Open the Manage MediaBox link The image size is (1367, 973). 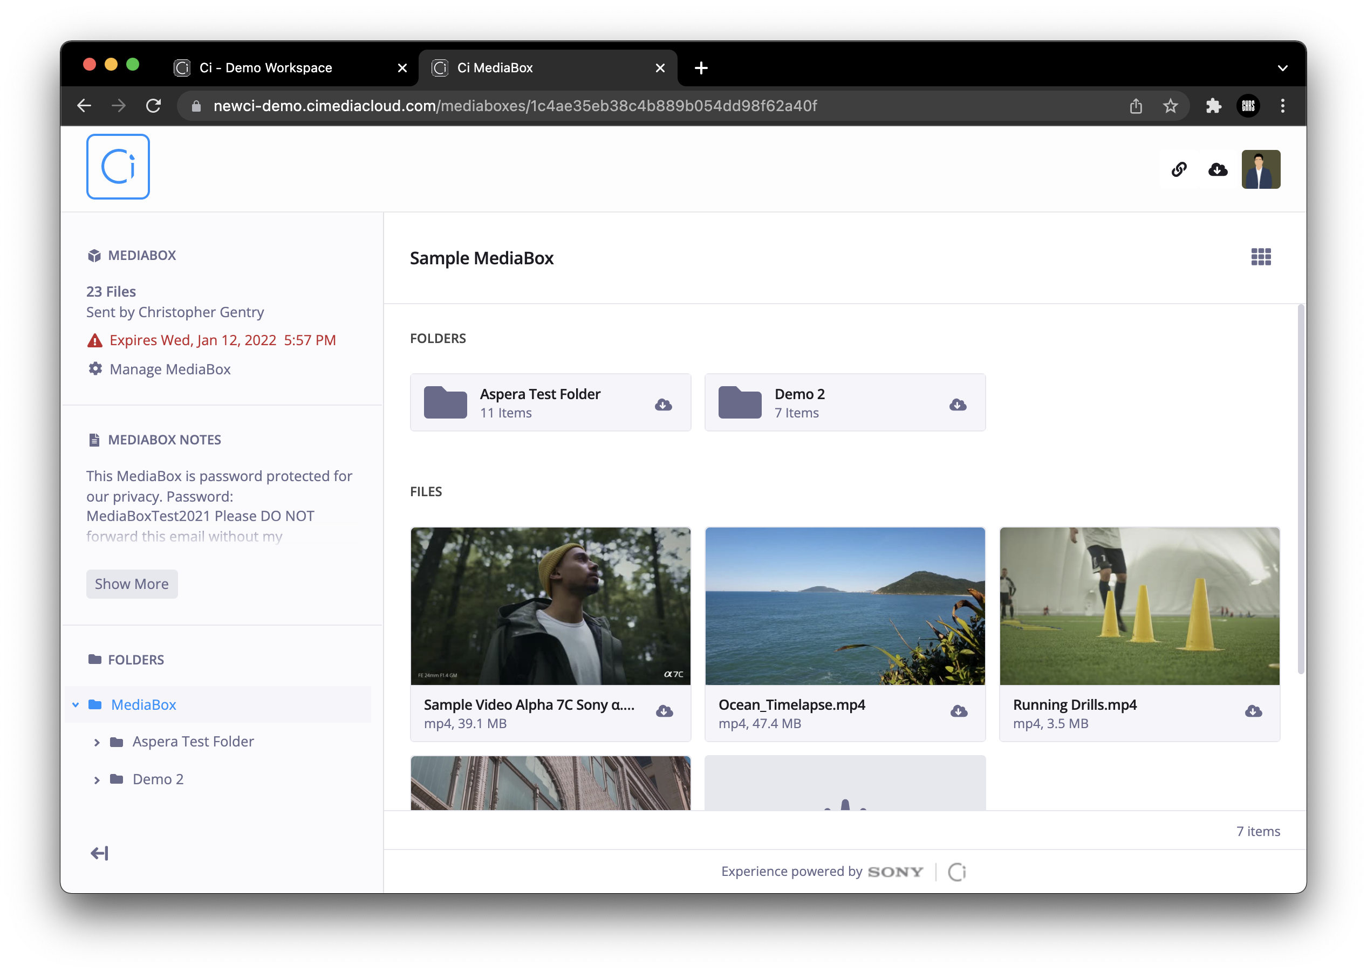click(169, 369)
